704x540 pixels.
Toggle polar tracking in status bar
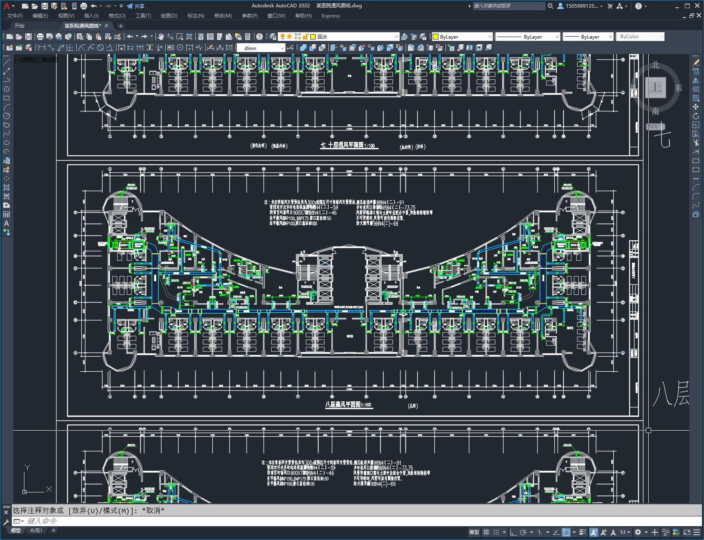523,532
